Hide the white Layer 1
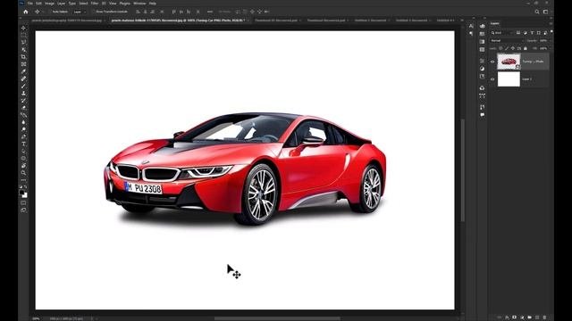 (x=492, y=79)
